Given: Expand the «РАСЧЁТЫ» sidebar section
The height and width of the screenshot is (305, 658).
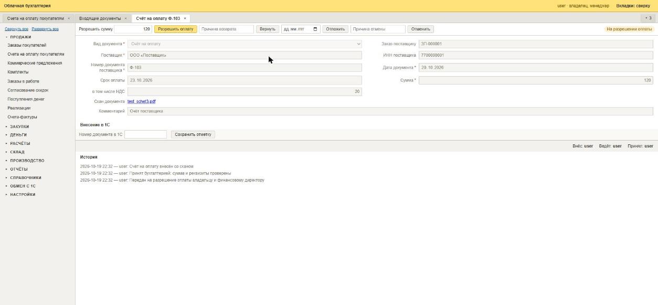Looking at the screenshot, I should click(20, 143).
